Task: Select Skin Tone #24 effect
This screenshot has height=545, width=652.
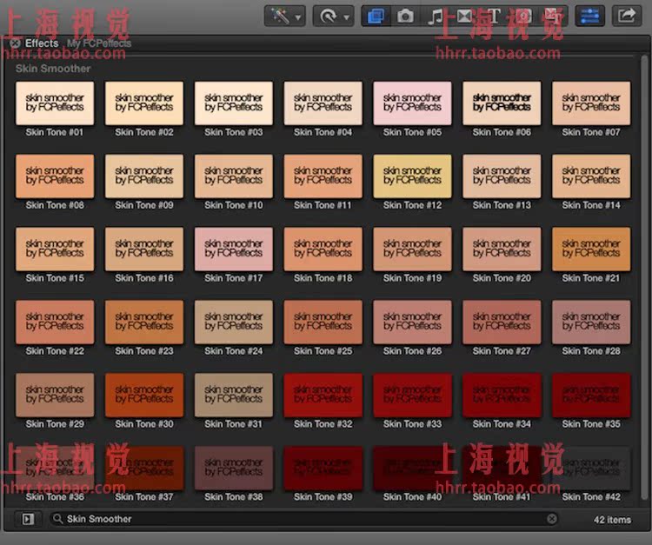Action: pyautogui.click(x=234, y=322)
